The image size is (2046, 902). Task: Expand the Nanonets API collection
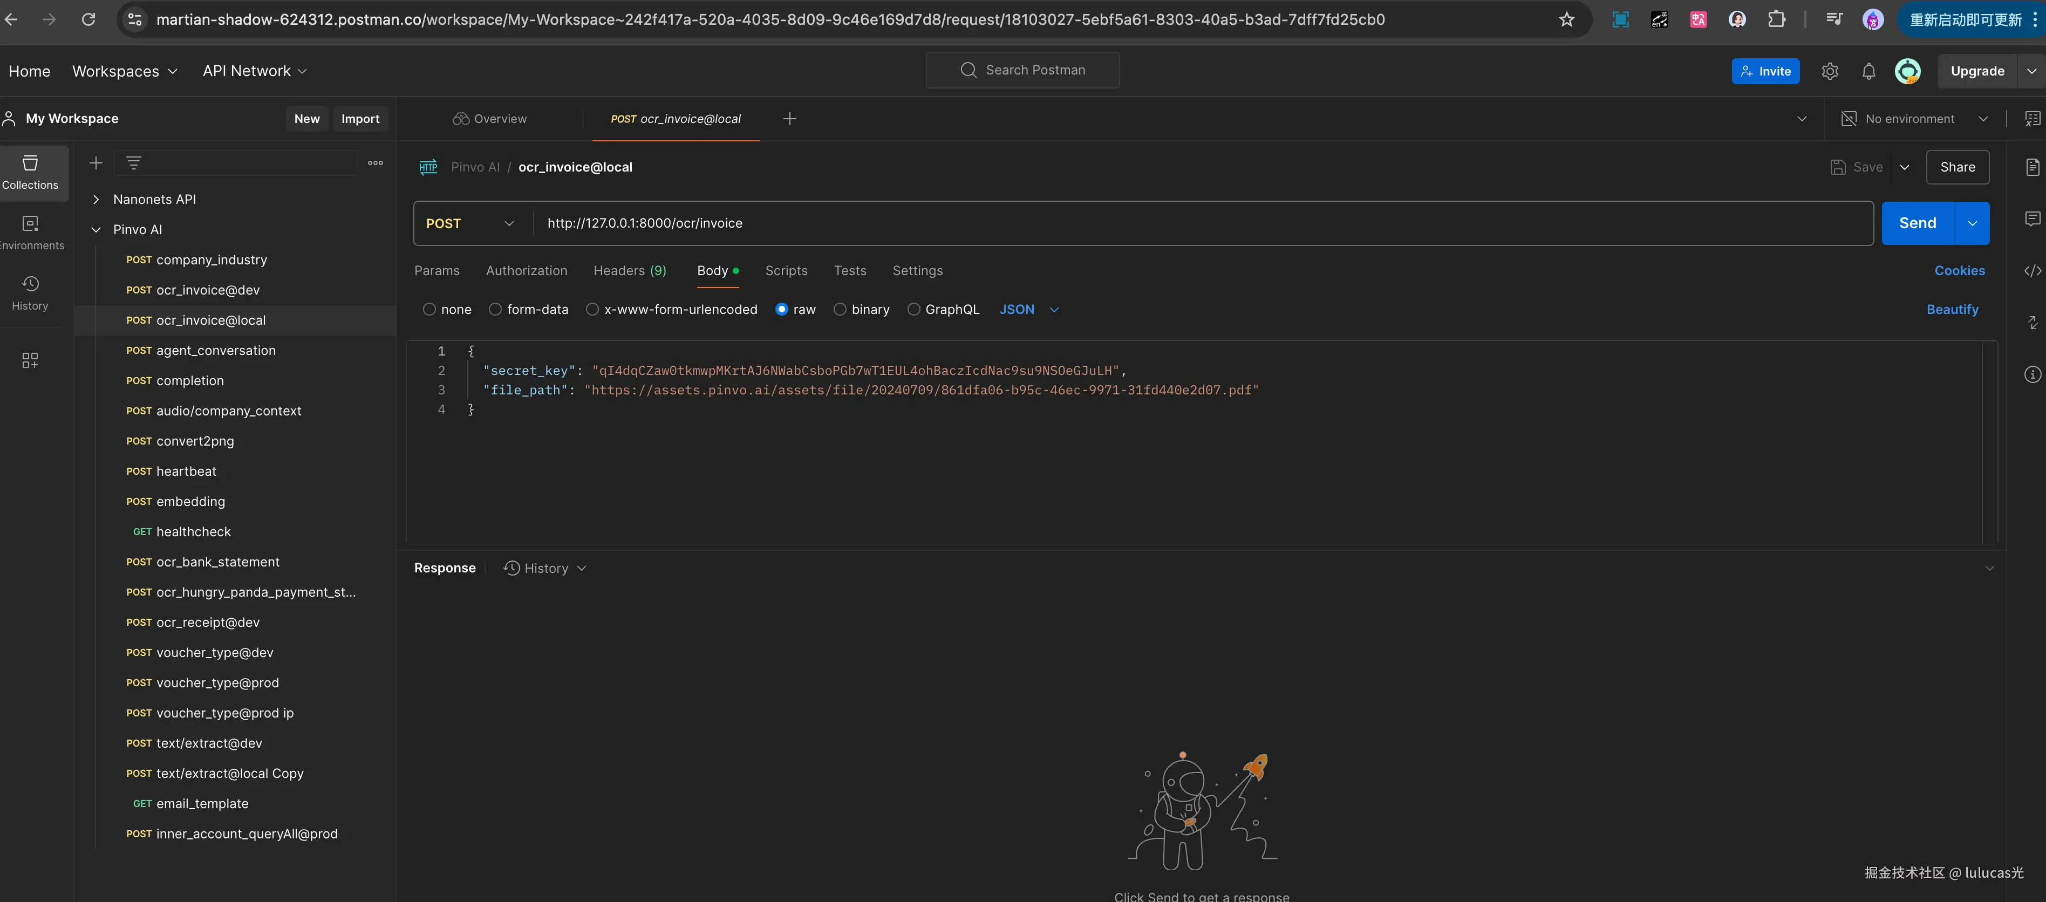(96, 199)
